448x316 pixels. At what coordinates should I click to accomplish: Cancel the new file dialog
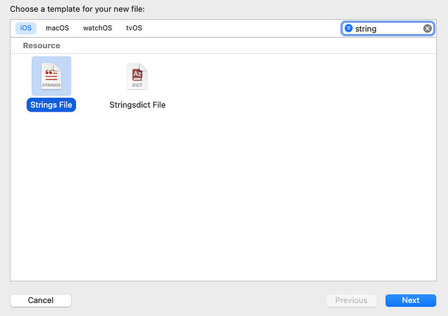[x=41, y=300]
